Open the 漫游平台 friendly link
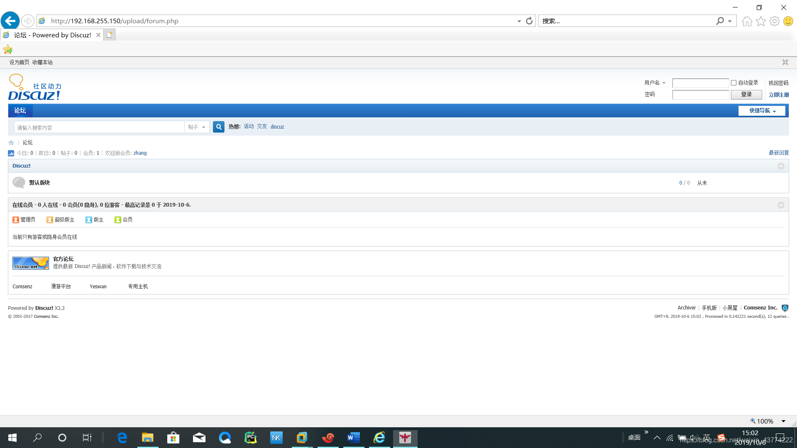Screen dimensions: 797x448 pyautogui.click(x=61, y=287)
